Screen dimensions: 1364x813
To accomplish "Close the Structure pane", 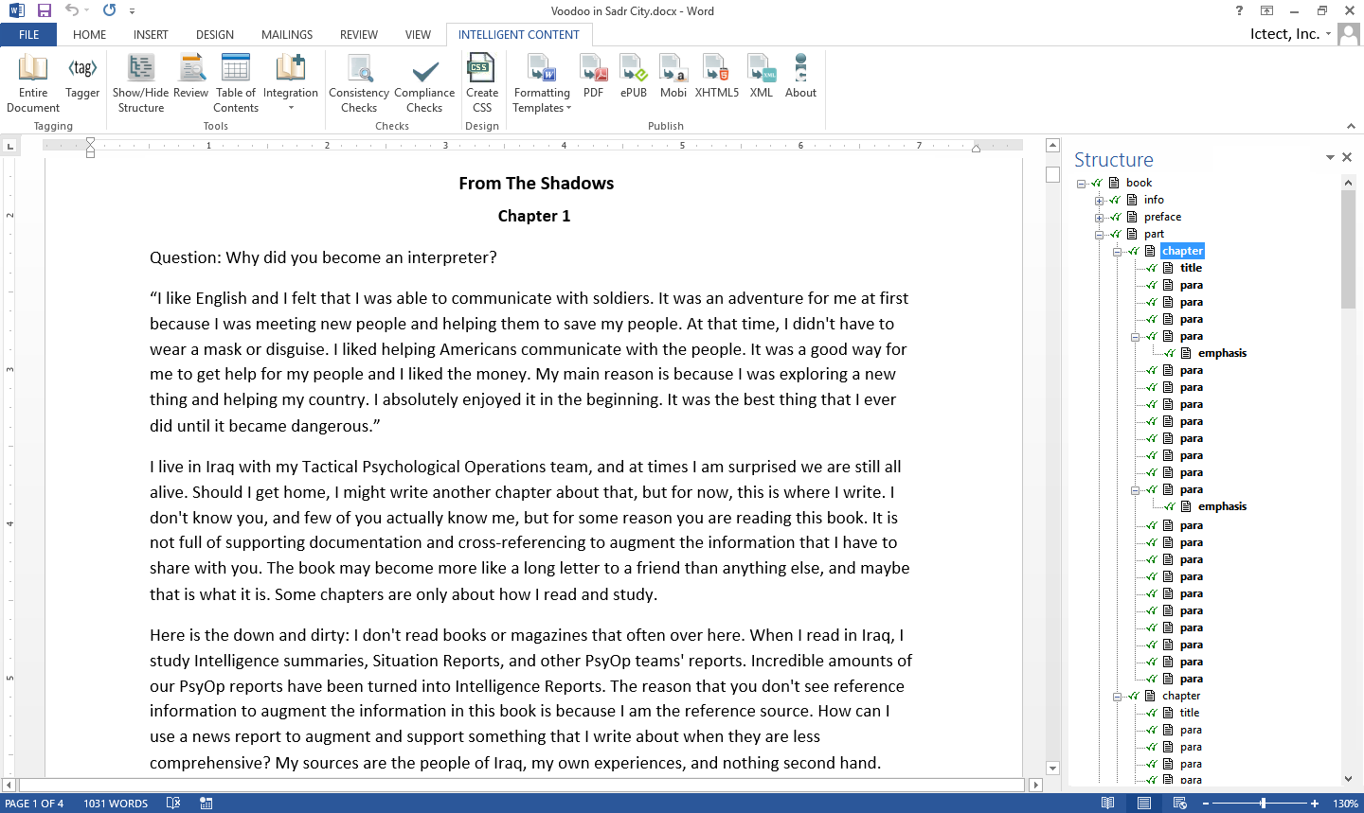I will 1347,158.
